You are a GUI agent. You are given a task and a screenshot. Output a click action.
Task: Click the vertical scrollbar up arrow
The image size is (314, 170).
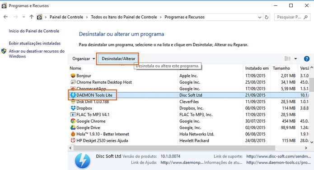[x=312, y=68]
